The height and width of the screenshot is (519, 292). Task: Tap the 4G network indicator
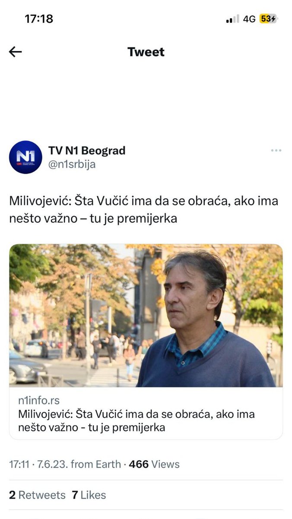(x=249, y=19)
